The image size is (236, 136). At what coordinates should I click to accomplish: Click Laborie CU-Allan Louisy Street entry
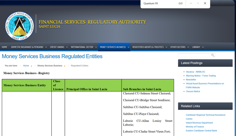pos(147,123)
